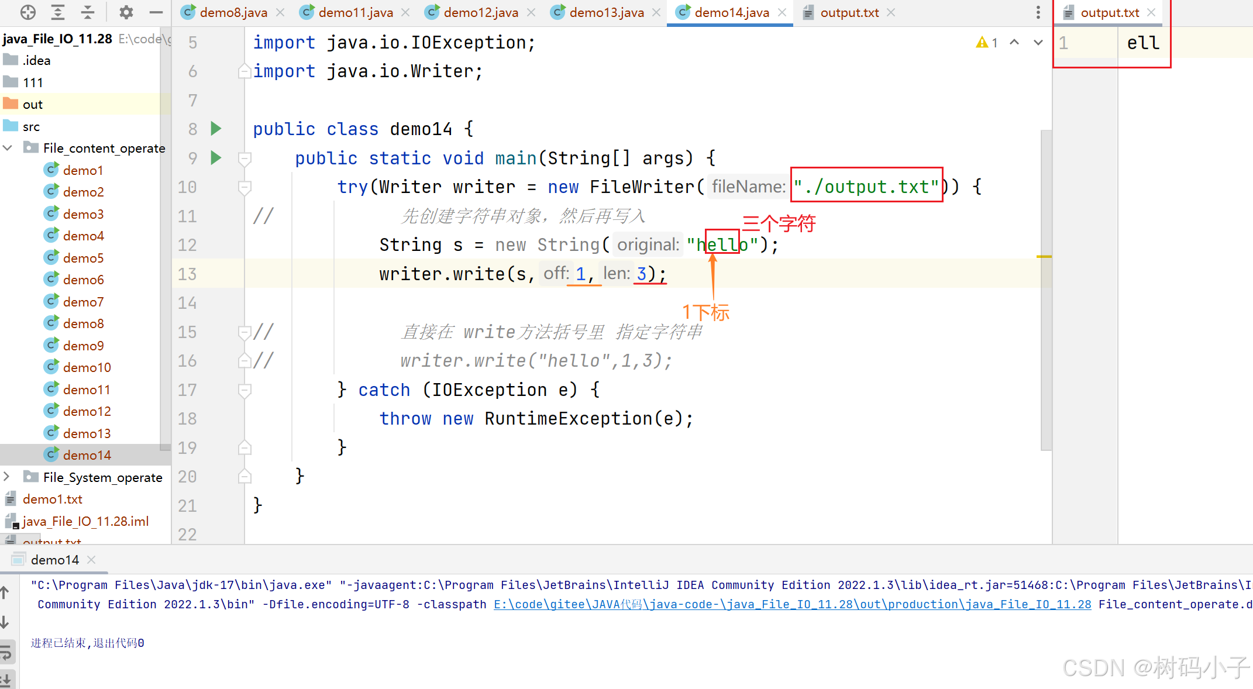Screen dimensions: 1253x689
Task: Switch to demo8.java editor tab
Action: tap(233, 12)
